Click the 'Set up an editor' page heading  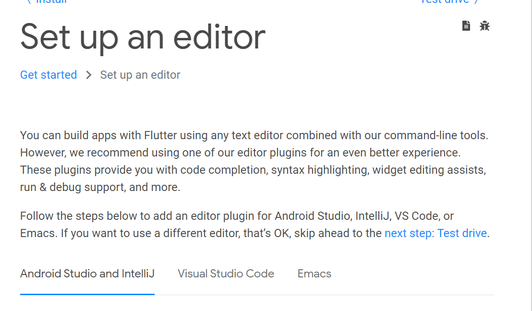pos(143,37)
